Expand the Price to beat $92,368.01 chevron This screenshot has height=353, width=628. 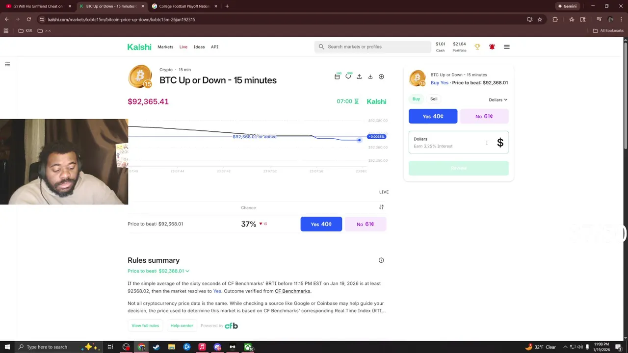[x=187, y=271]
